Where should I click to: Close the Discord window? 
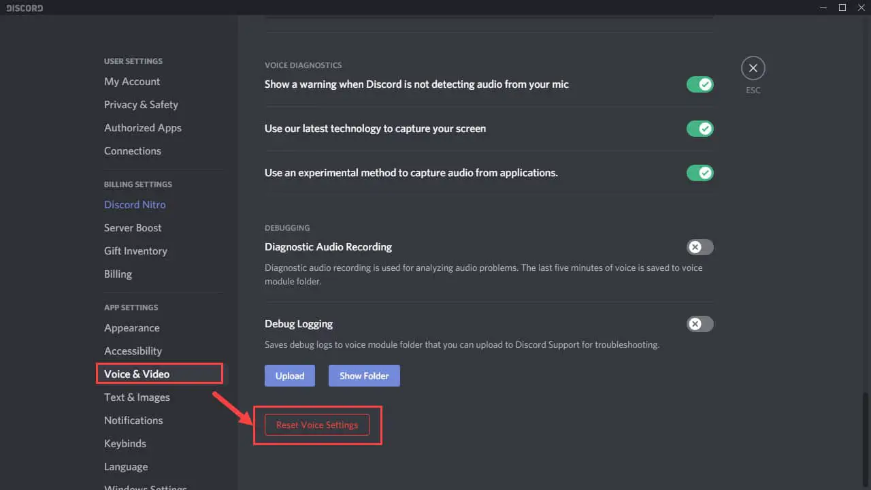pyautogui.click(x=861, y=7)
